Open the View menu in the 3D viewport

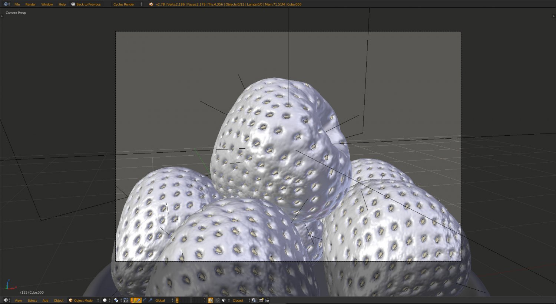pos(18,300)
